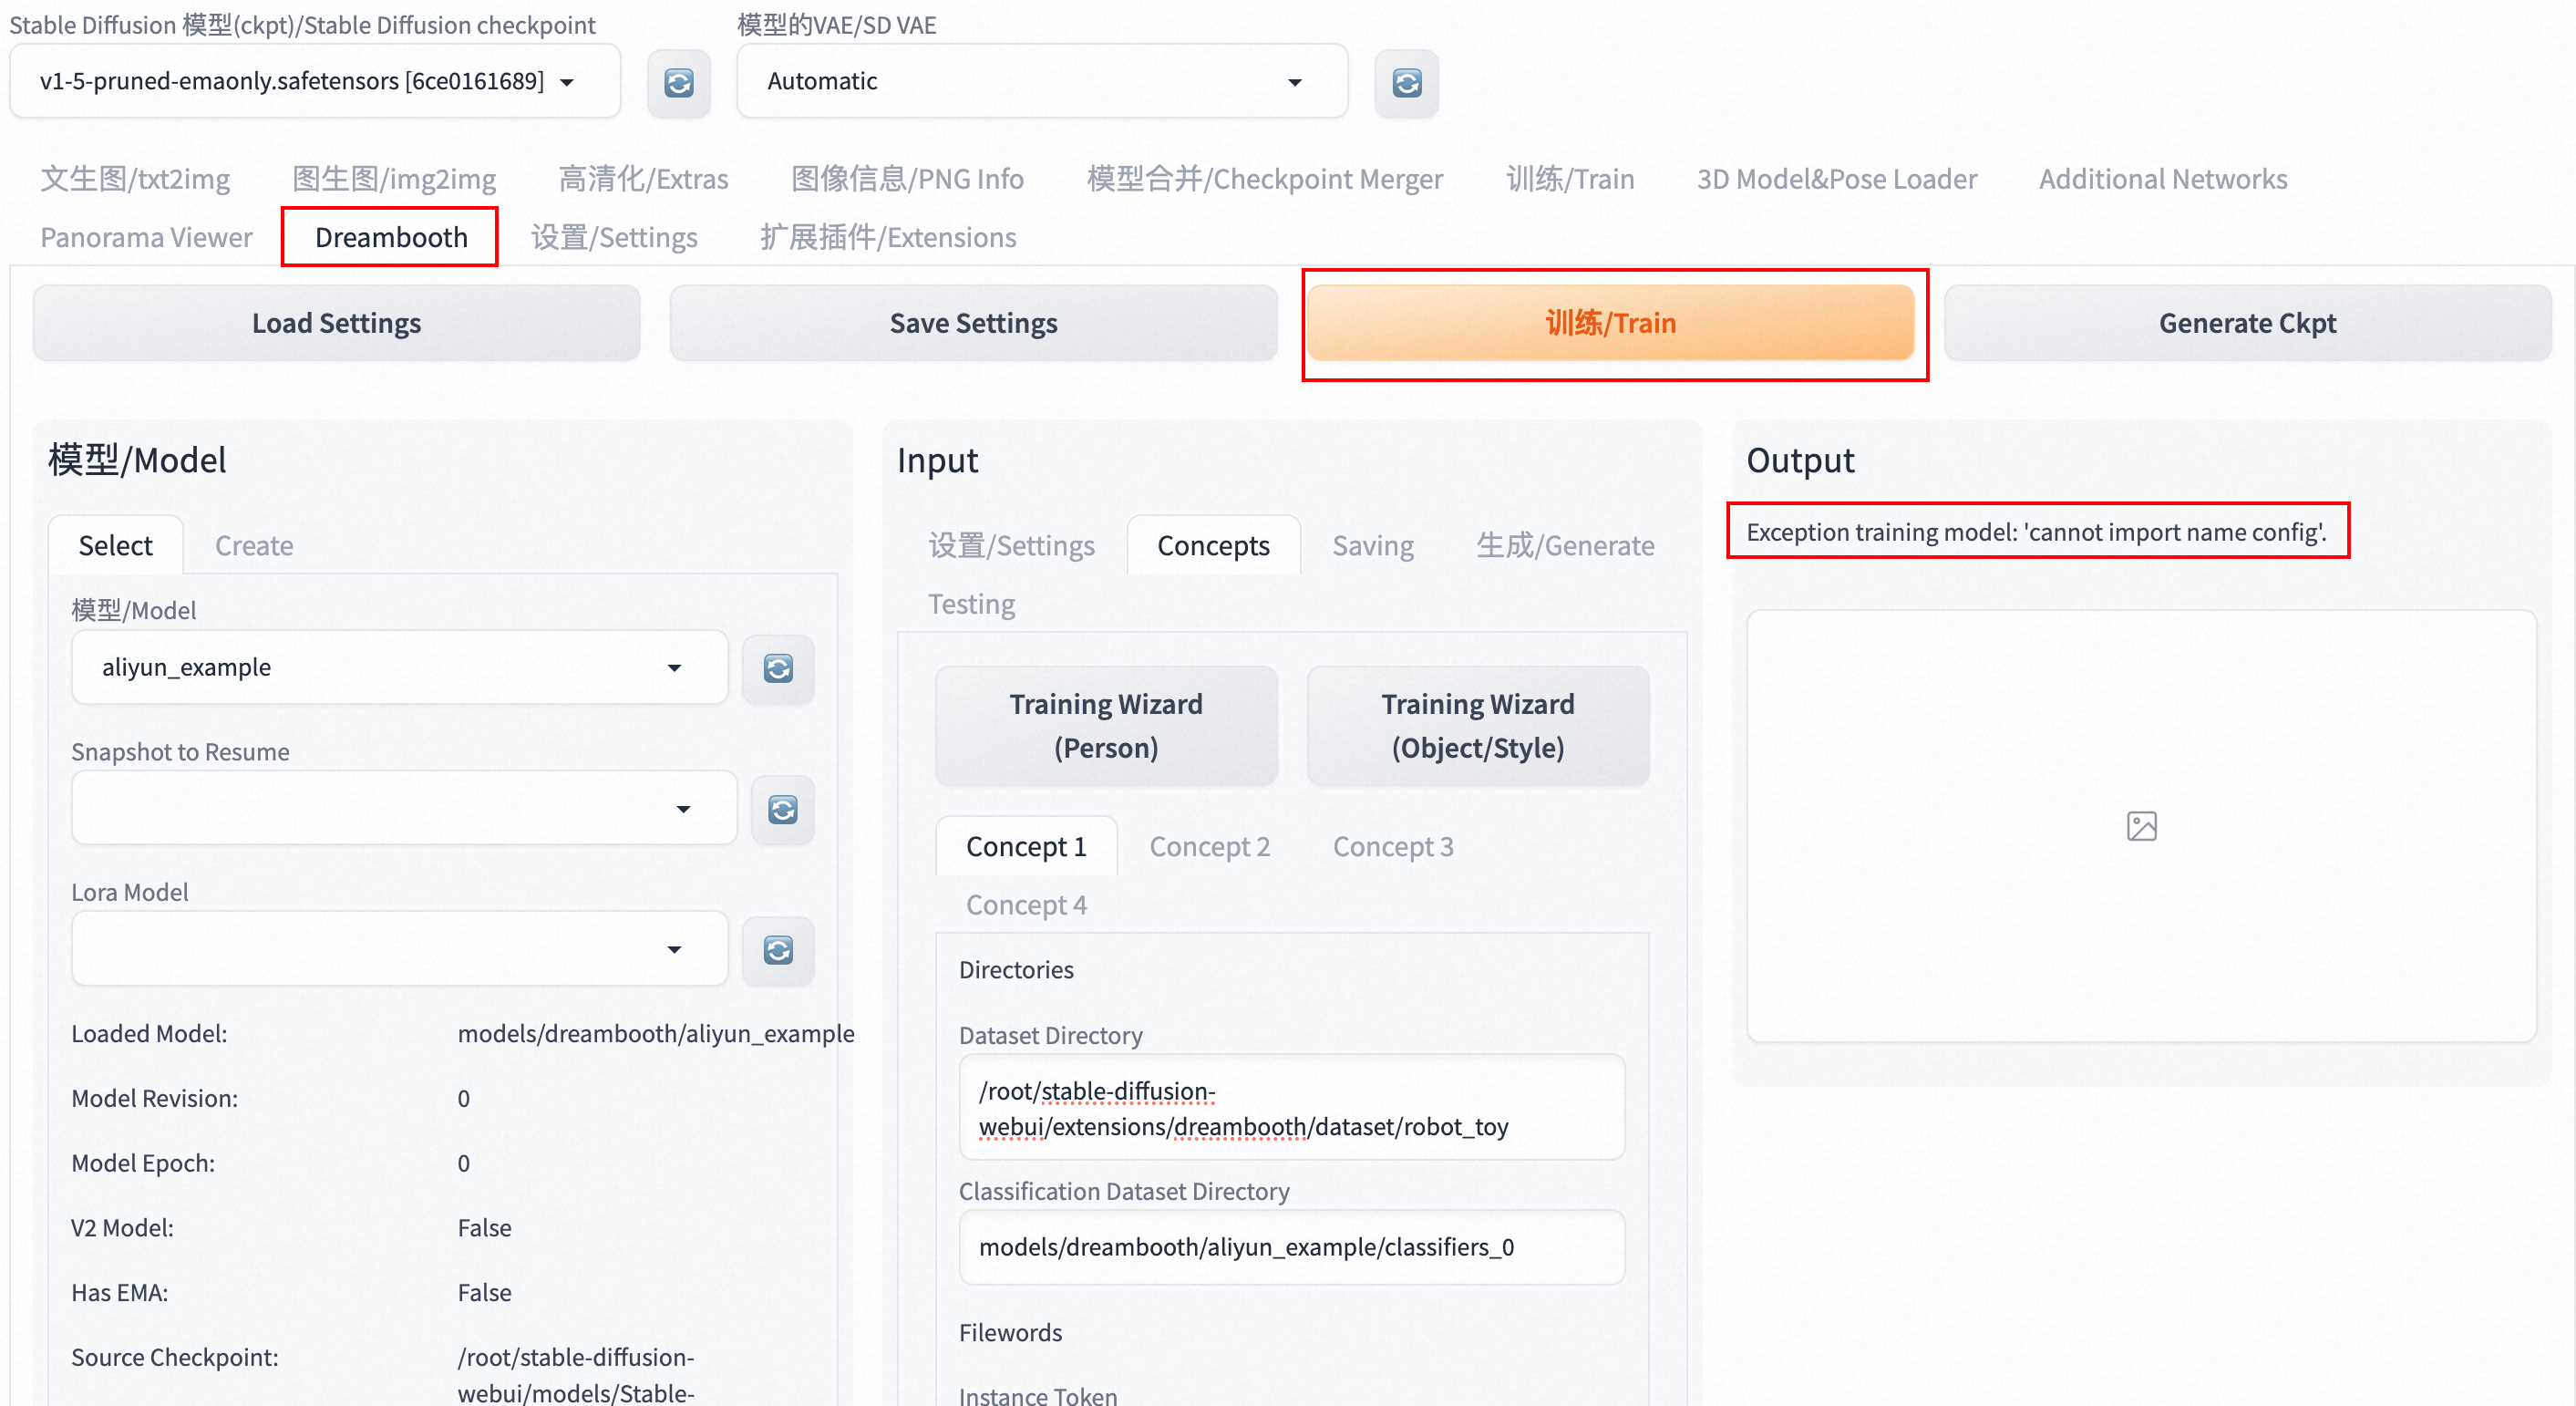Switch to the Create model tab
Image resolution: width=2576 pixels, height=1406 pixels.
(253, 545)
